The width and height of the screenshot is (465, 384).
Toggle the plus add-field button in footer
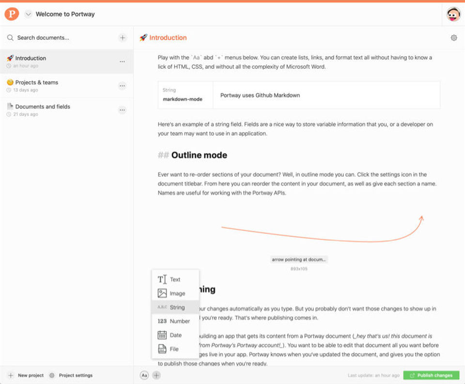(x=156, y=375)
